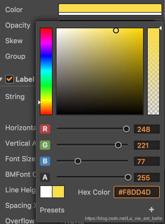Add a preset with the plus icon
This screenshot has width=165, height=224.
coord(151,210)
